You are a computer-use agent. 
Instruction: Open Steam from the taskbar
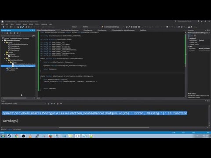9,136
